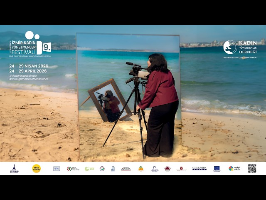Screen dimensions: 266x200
Task: Click the dark red dome-shaped sponsor logo
Action: coord(167,169)
